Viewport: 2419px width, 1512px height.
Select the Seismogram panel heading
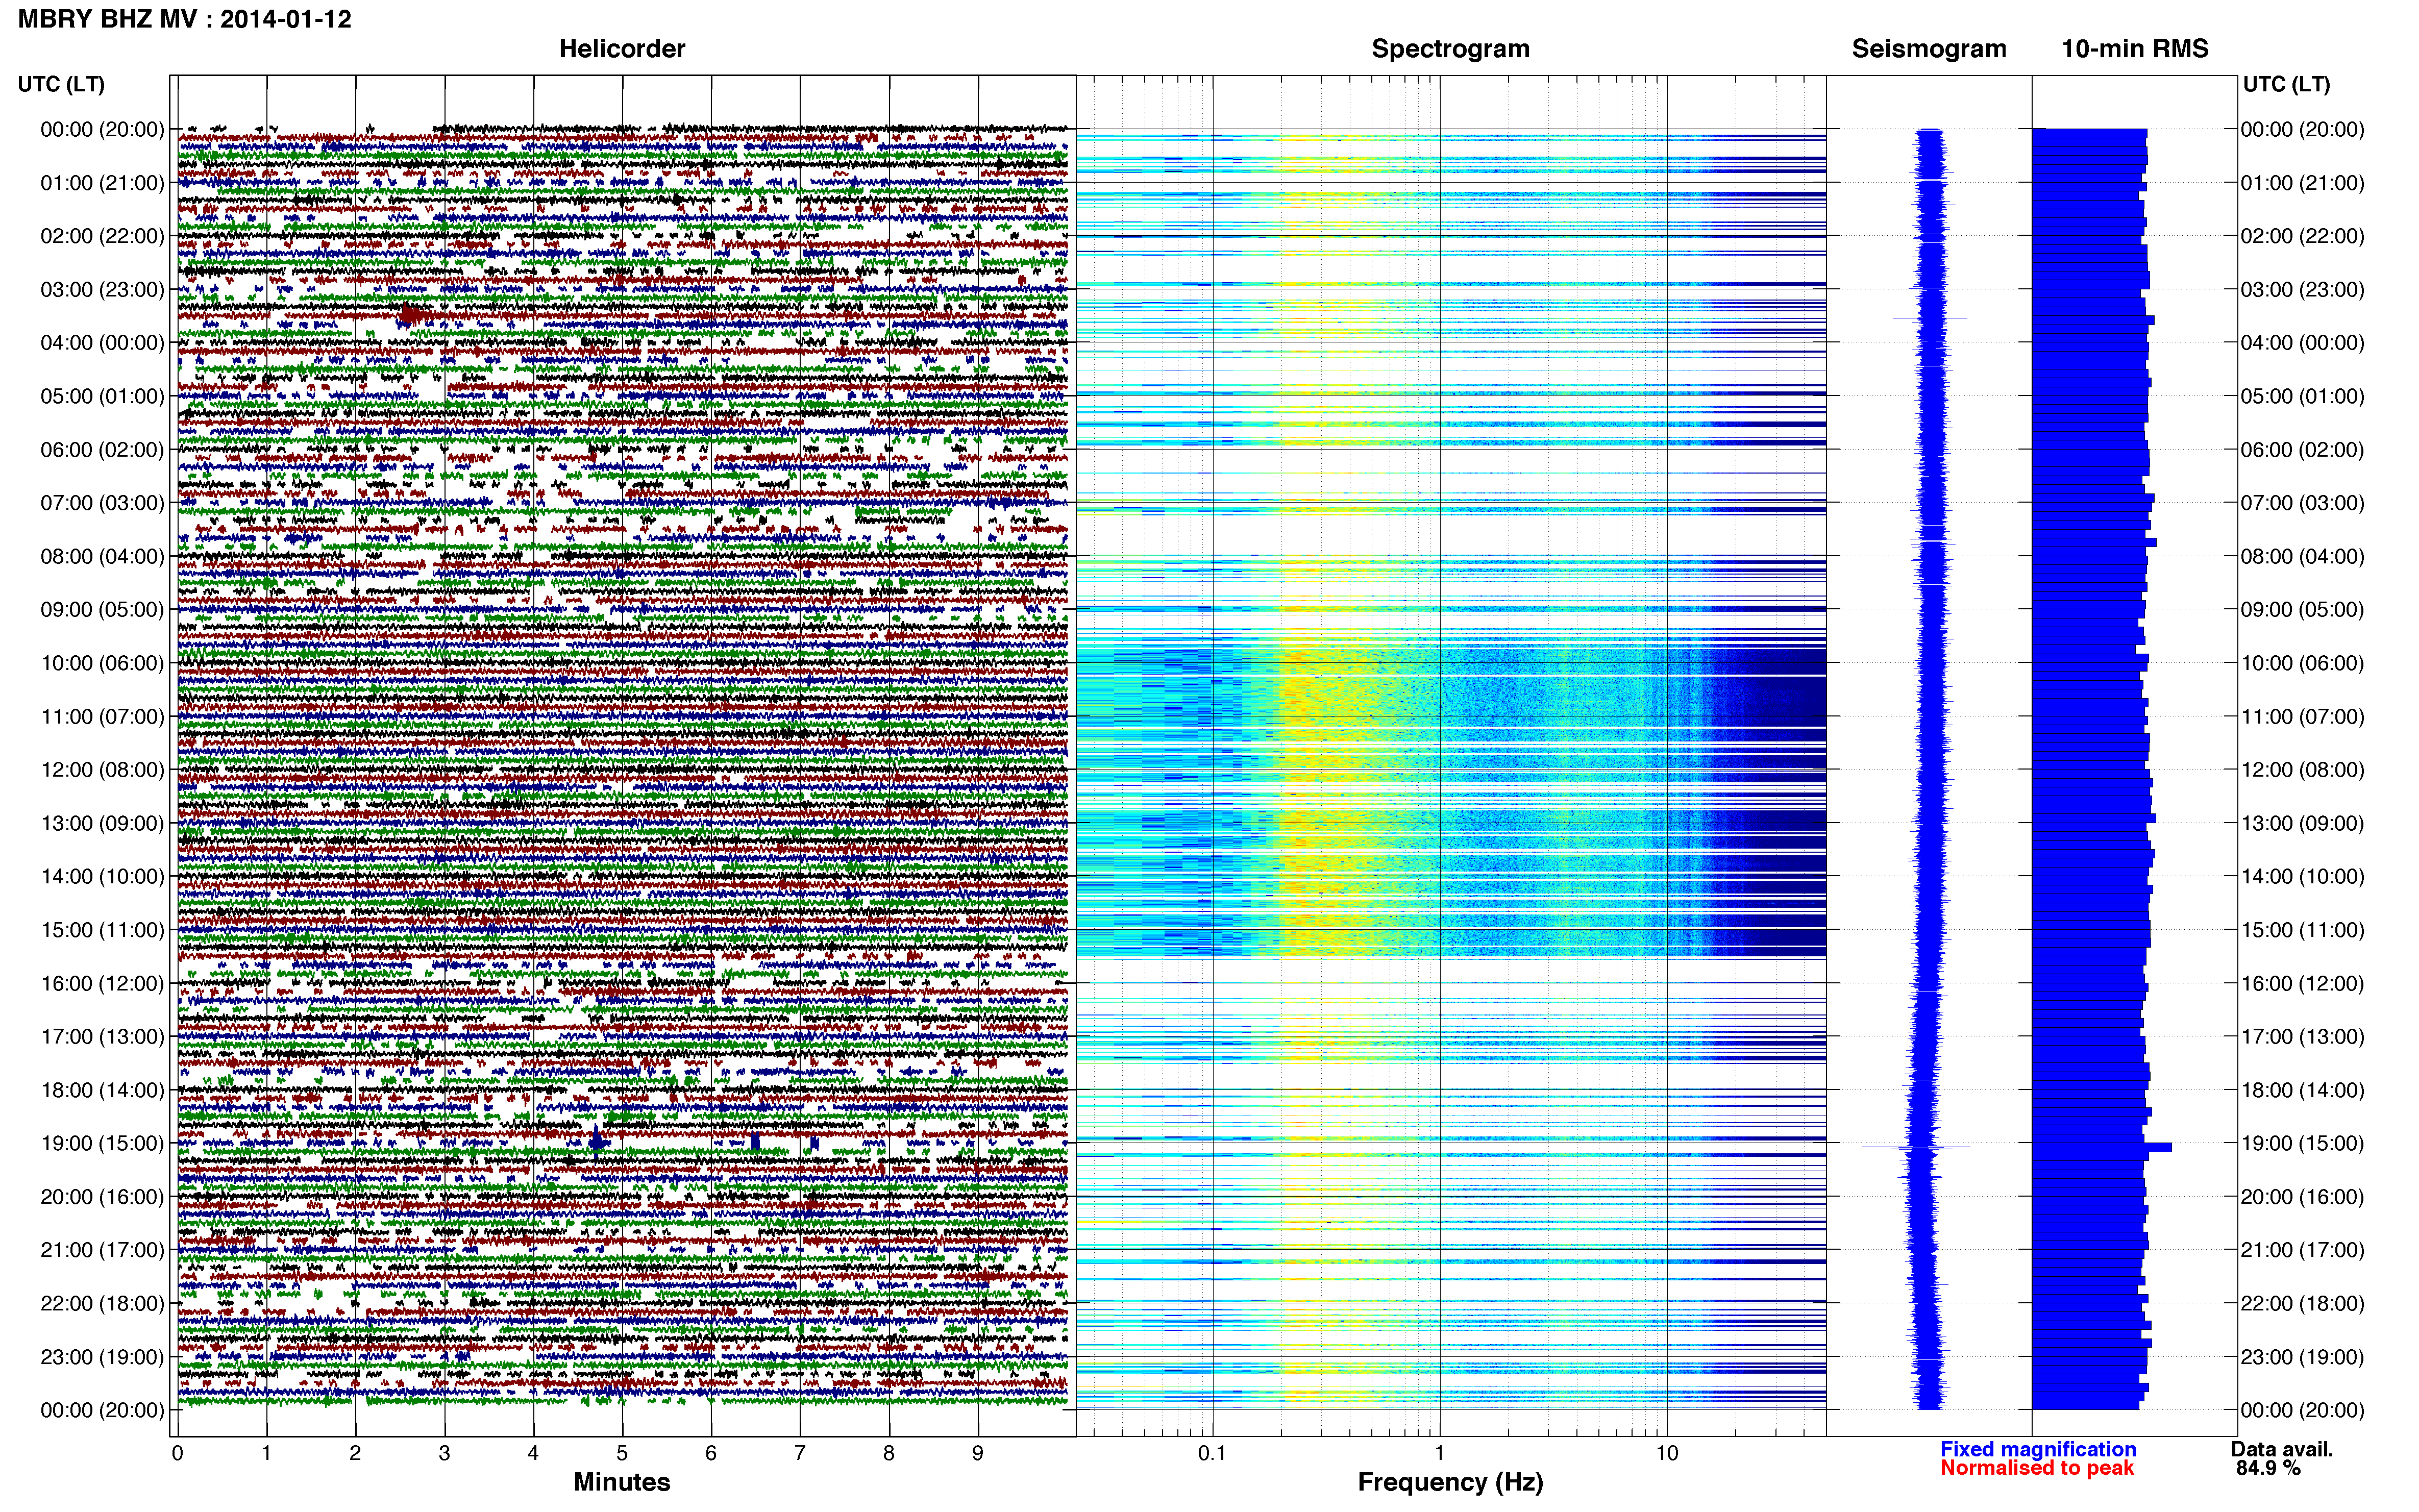tap(1928, 49)
